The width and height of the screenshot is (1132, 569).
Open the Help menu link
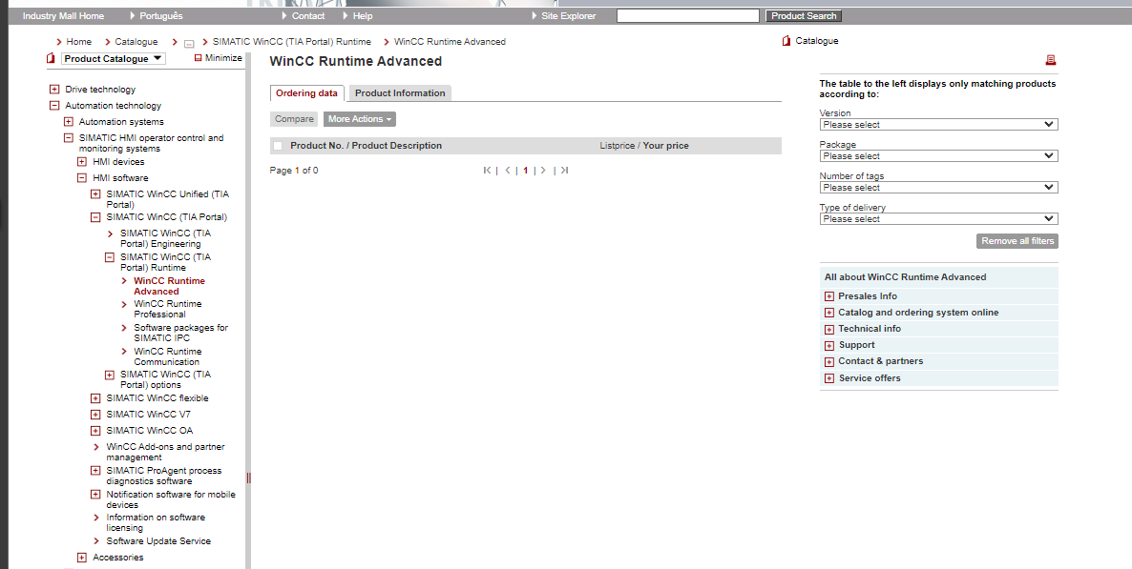click(x=363, y=16)
